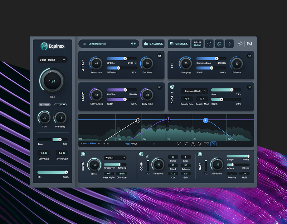
Task: Disable the Gate module power button
Action: pyautogui.click(x=200, y=154)
